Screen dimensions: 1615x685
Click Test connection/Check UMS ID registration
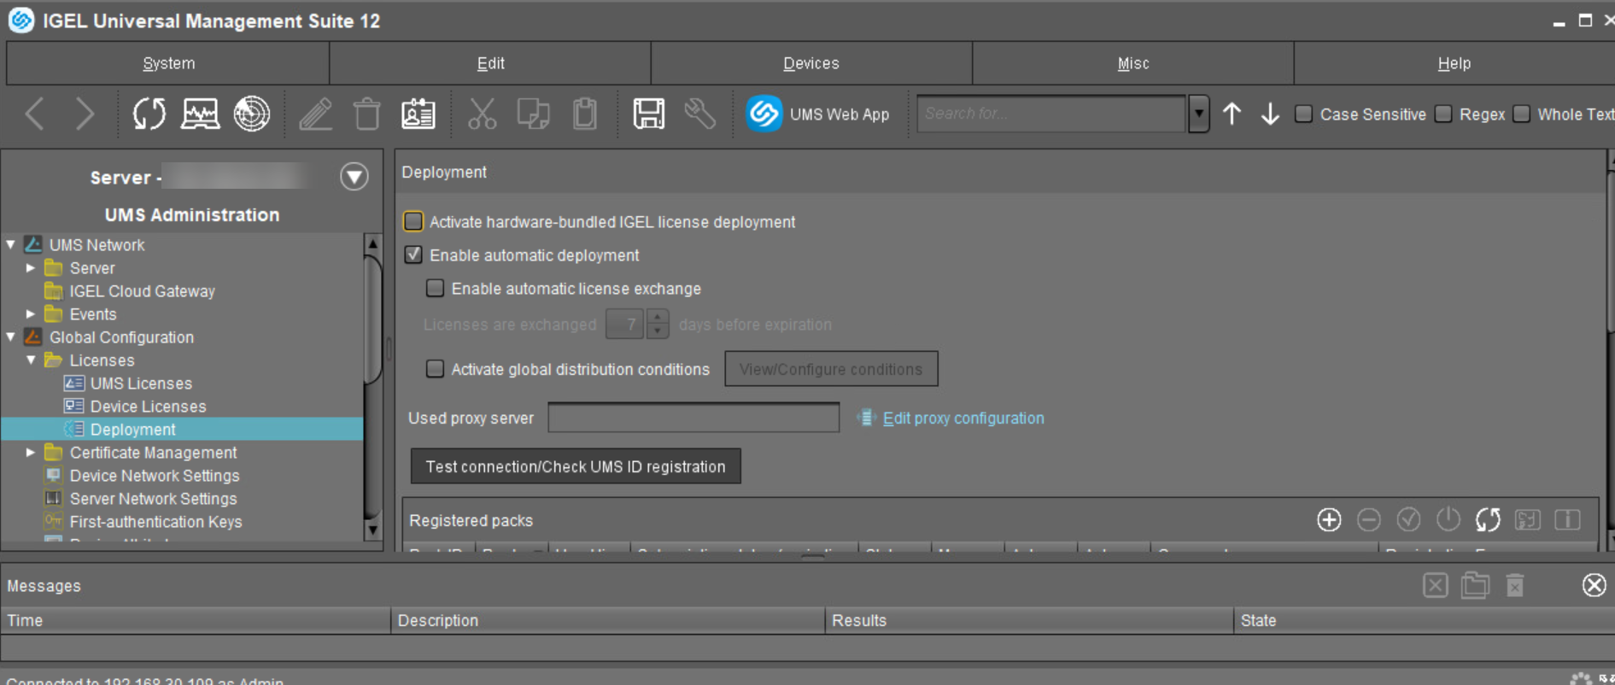(575, 466)
